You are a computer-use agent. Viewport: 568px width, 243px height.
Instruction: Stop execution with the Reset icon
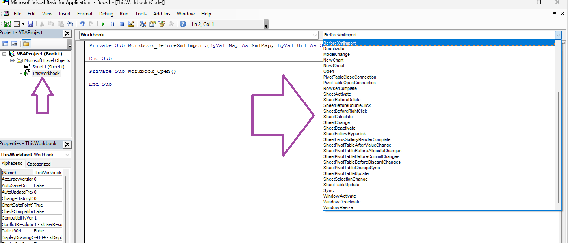(x=121, y=24)
